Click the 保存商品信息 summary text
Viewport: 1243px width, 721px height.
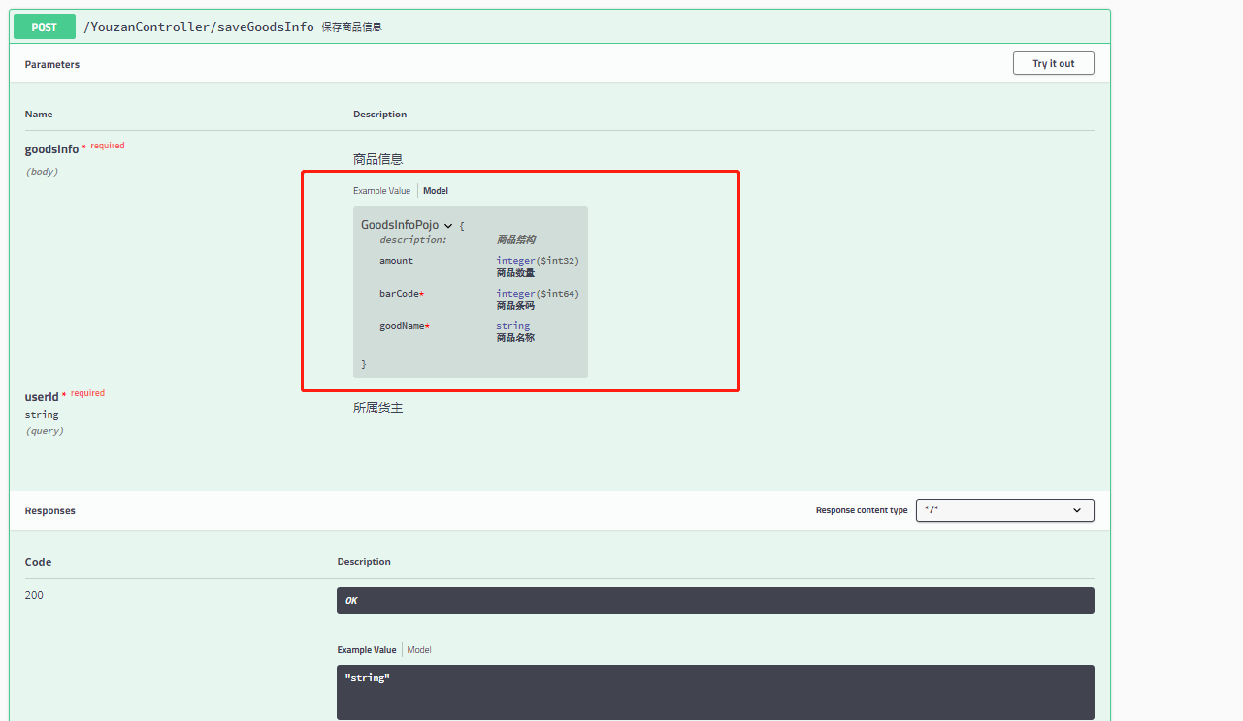(351, 27)
